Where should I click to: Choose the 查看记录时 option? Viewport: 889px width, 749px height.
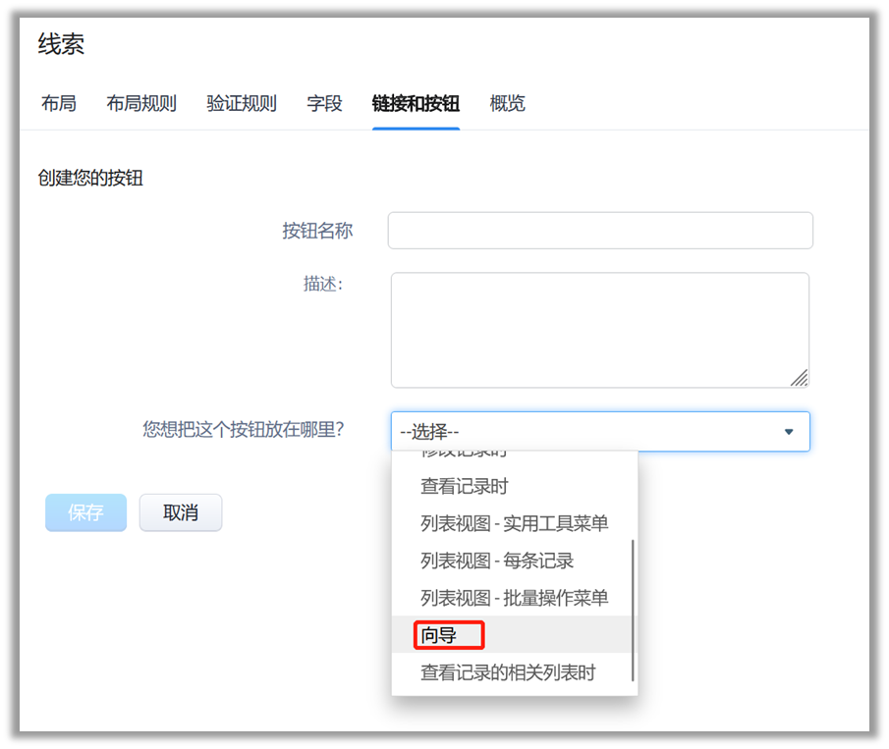coord(465,486)
